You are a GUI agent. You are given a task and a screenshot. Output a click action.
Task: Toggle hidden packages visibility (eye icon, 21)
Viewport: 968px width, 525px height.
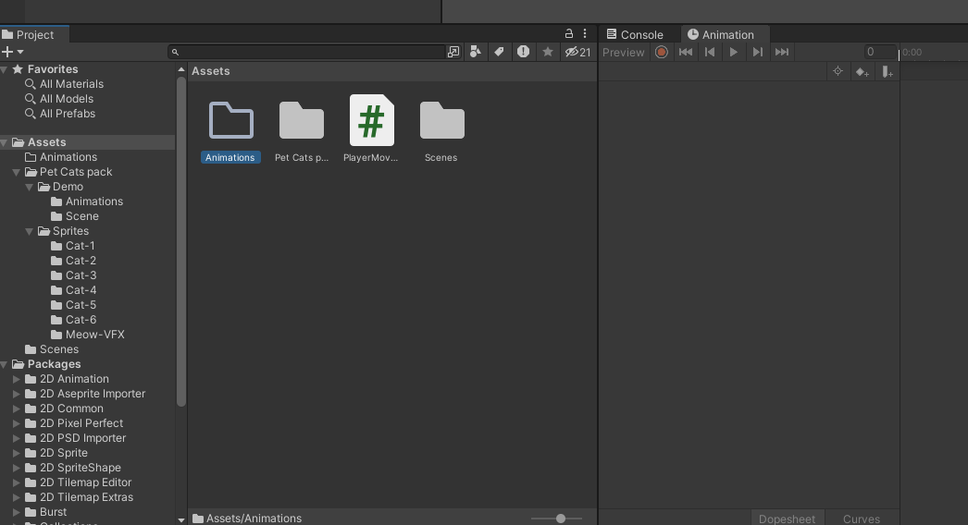coord(577,52)
